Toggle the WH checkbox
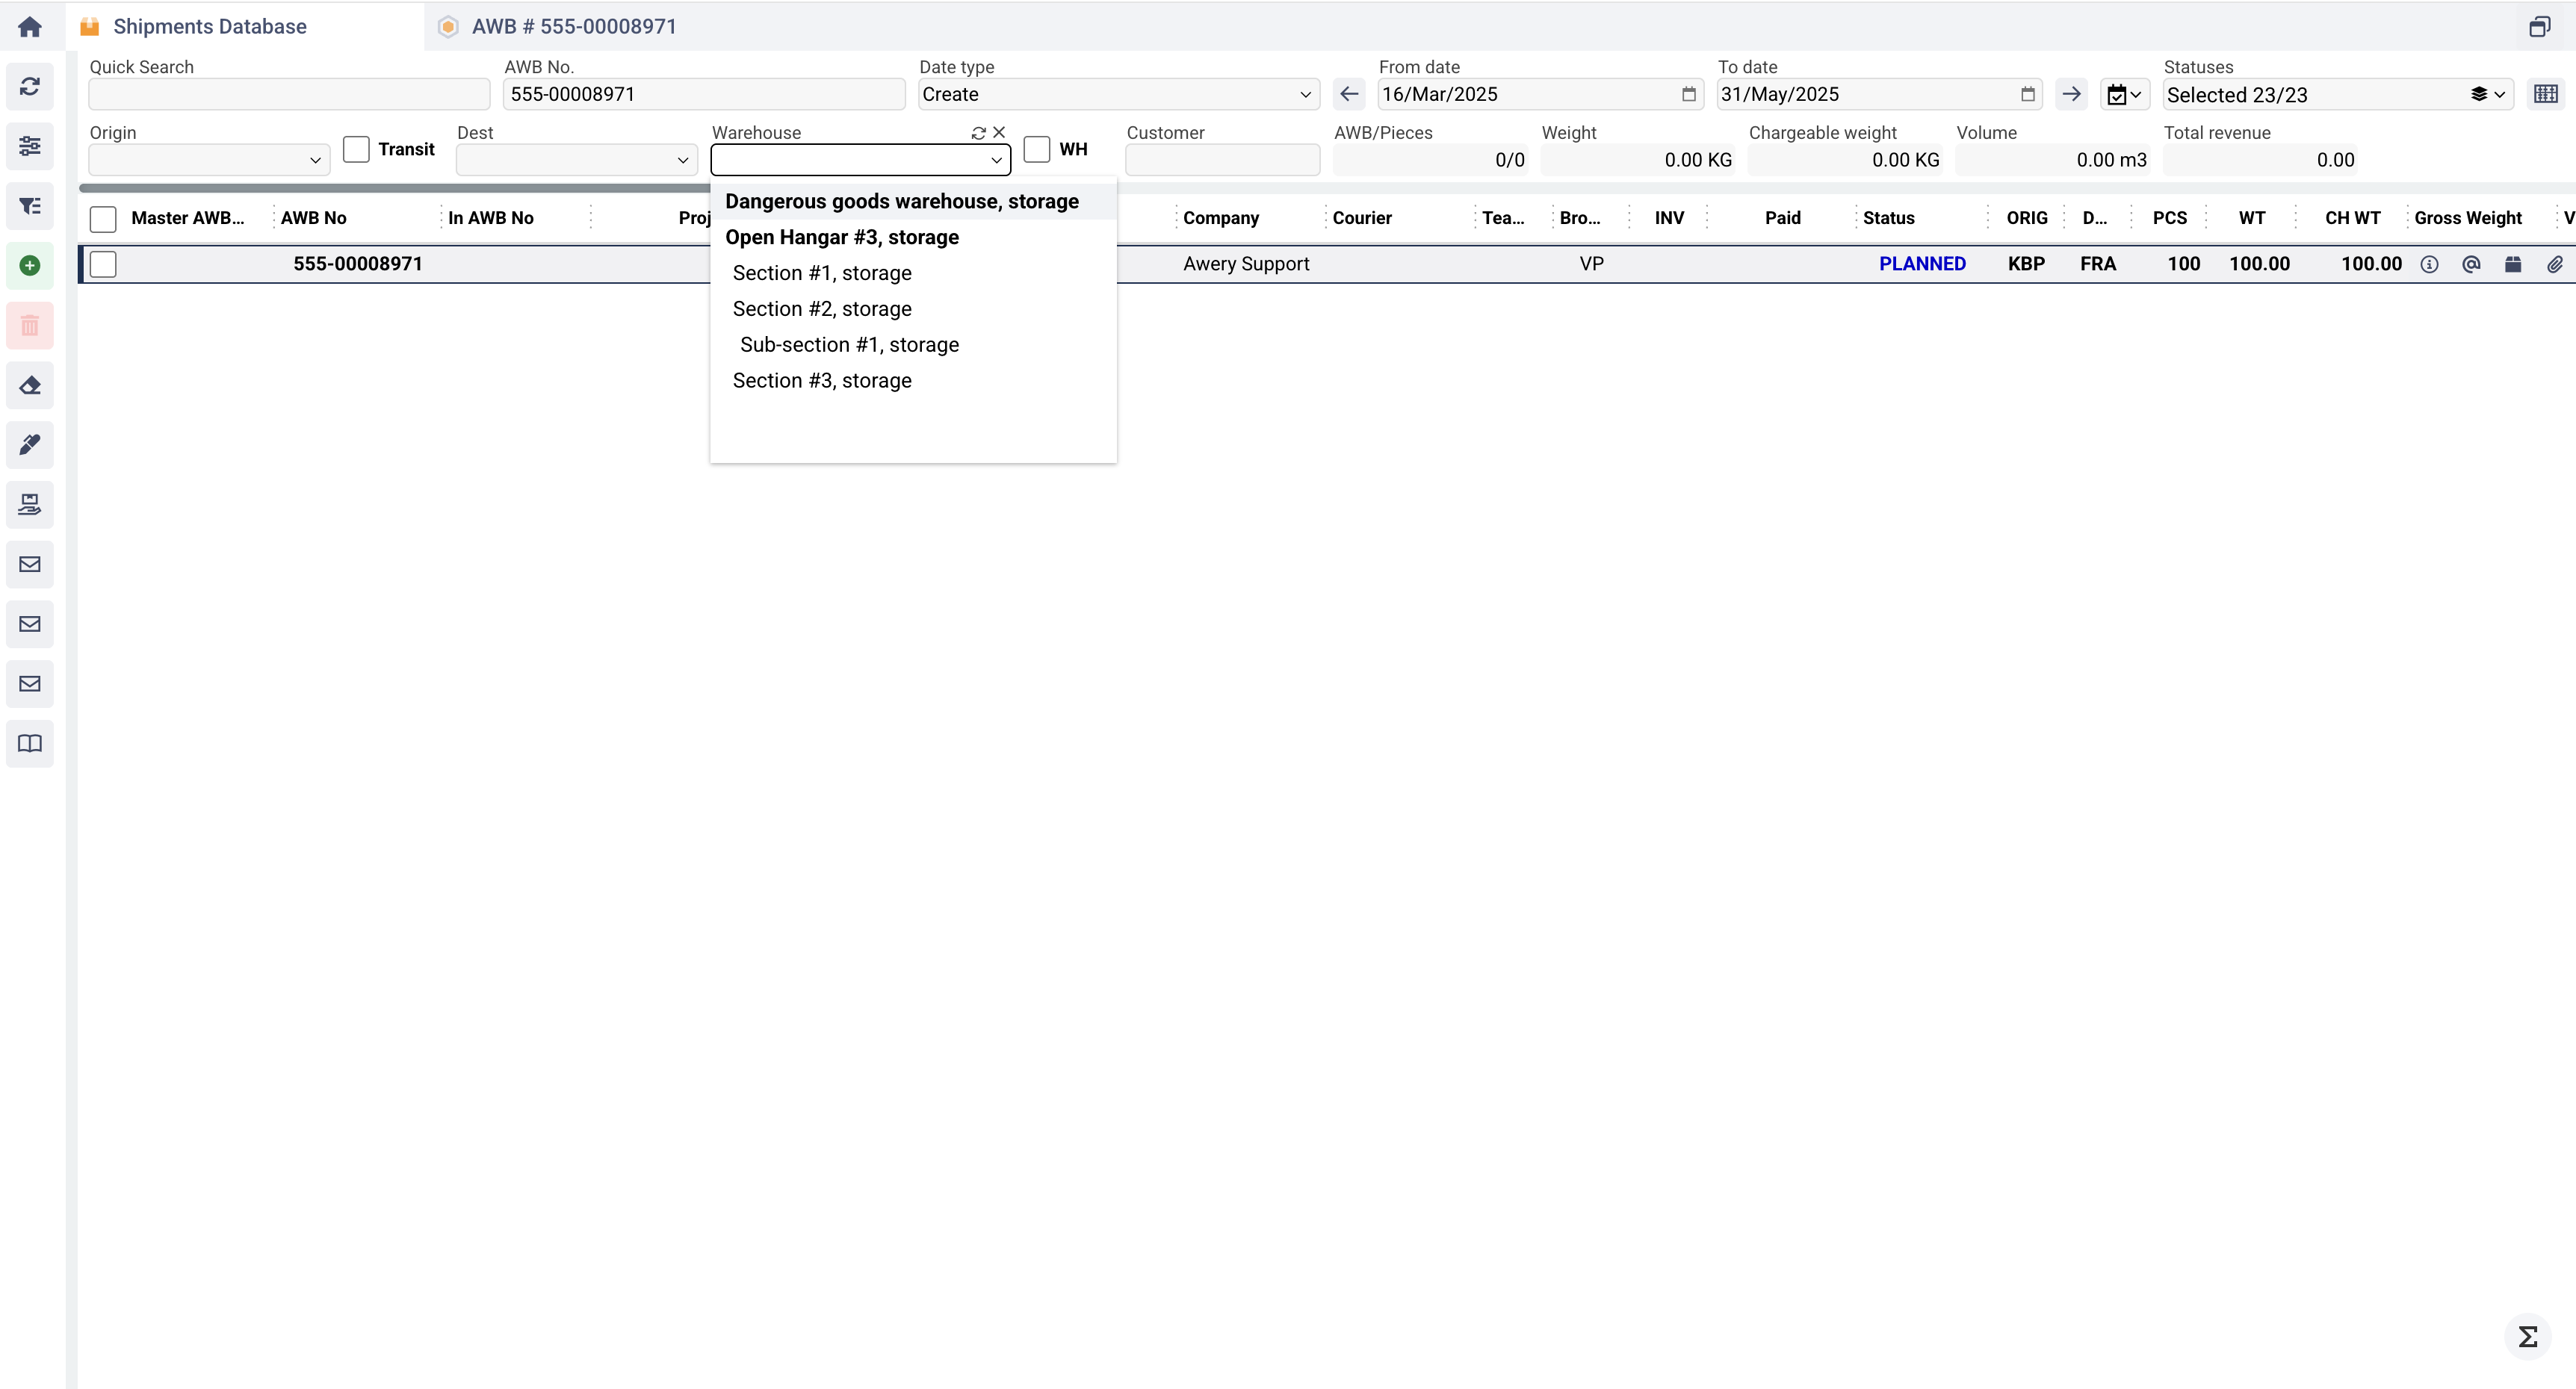Image resolution: width=2576 pixels, height=1389 pixels. pyautogui.click(x=1037, y=149)
